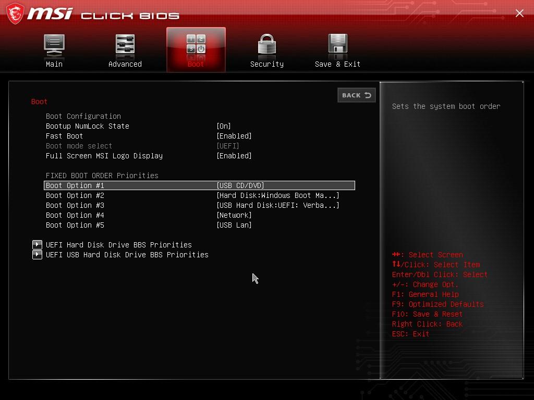
Task: Open the Main tab monitor icon
Action: (x=54, y=45)
